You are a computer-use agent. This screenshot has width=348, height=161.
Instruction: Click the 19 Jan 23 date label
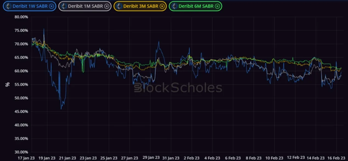tap(47, 158)
